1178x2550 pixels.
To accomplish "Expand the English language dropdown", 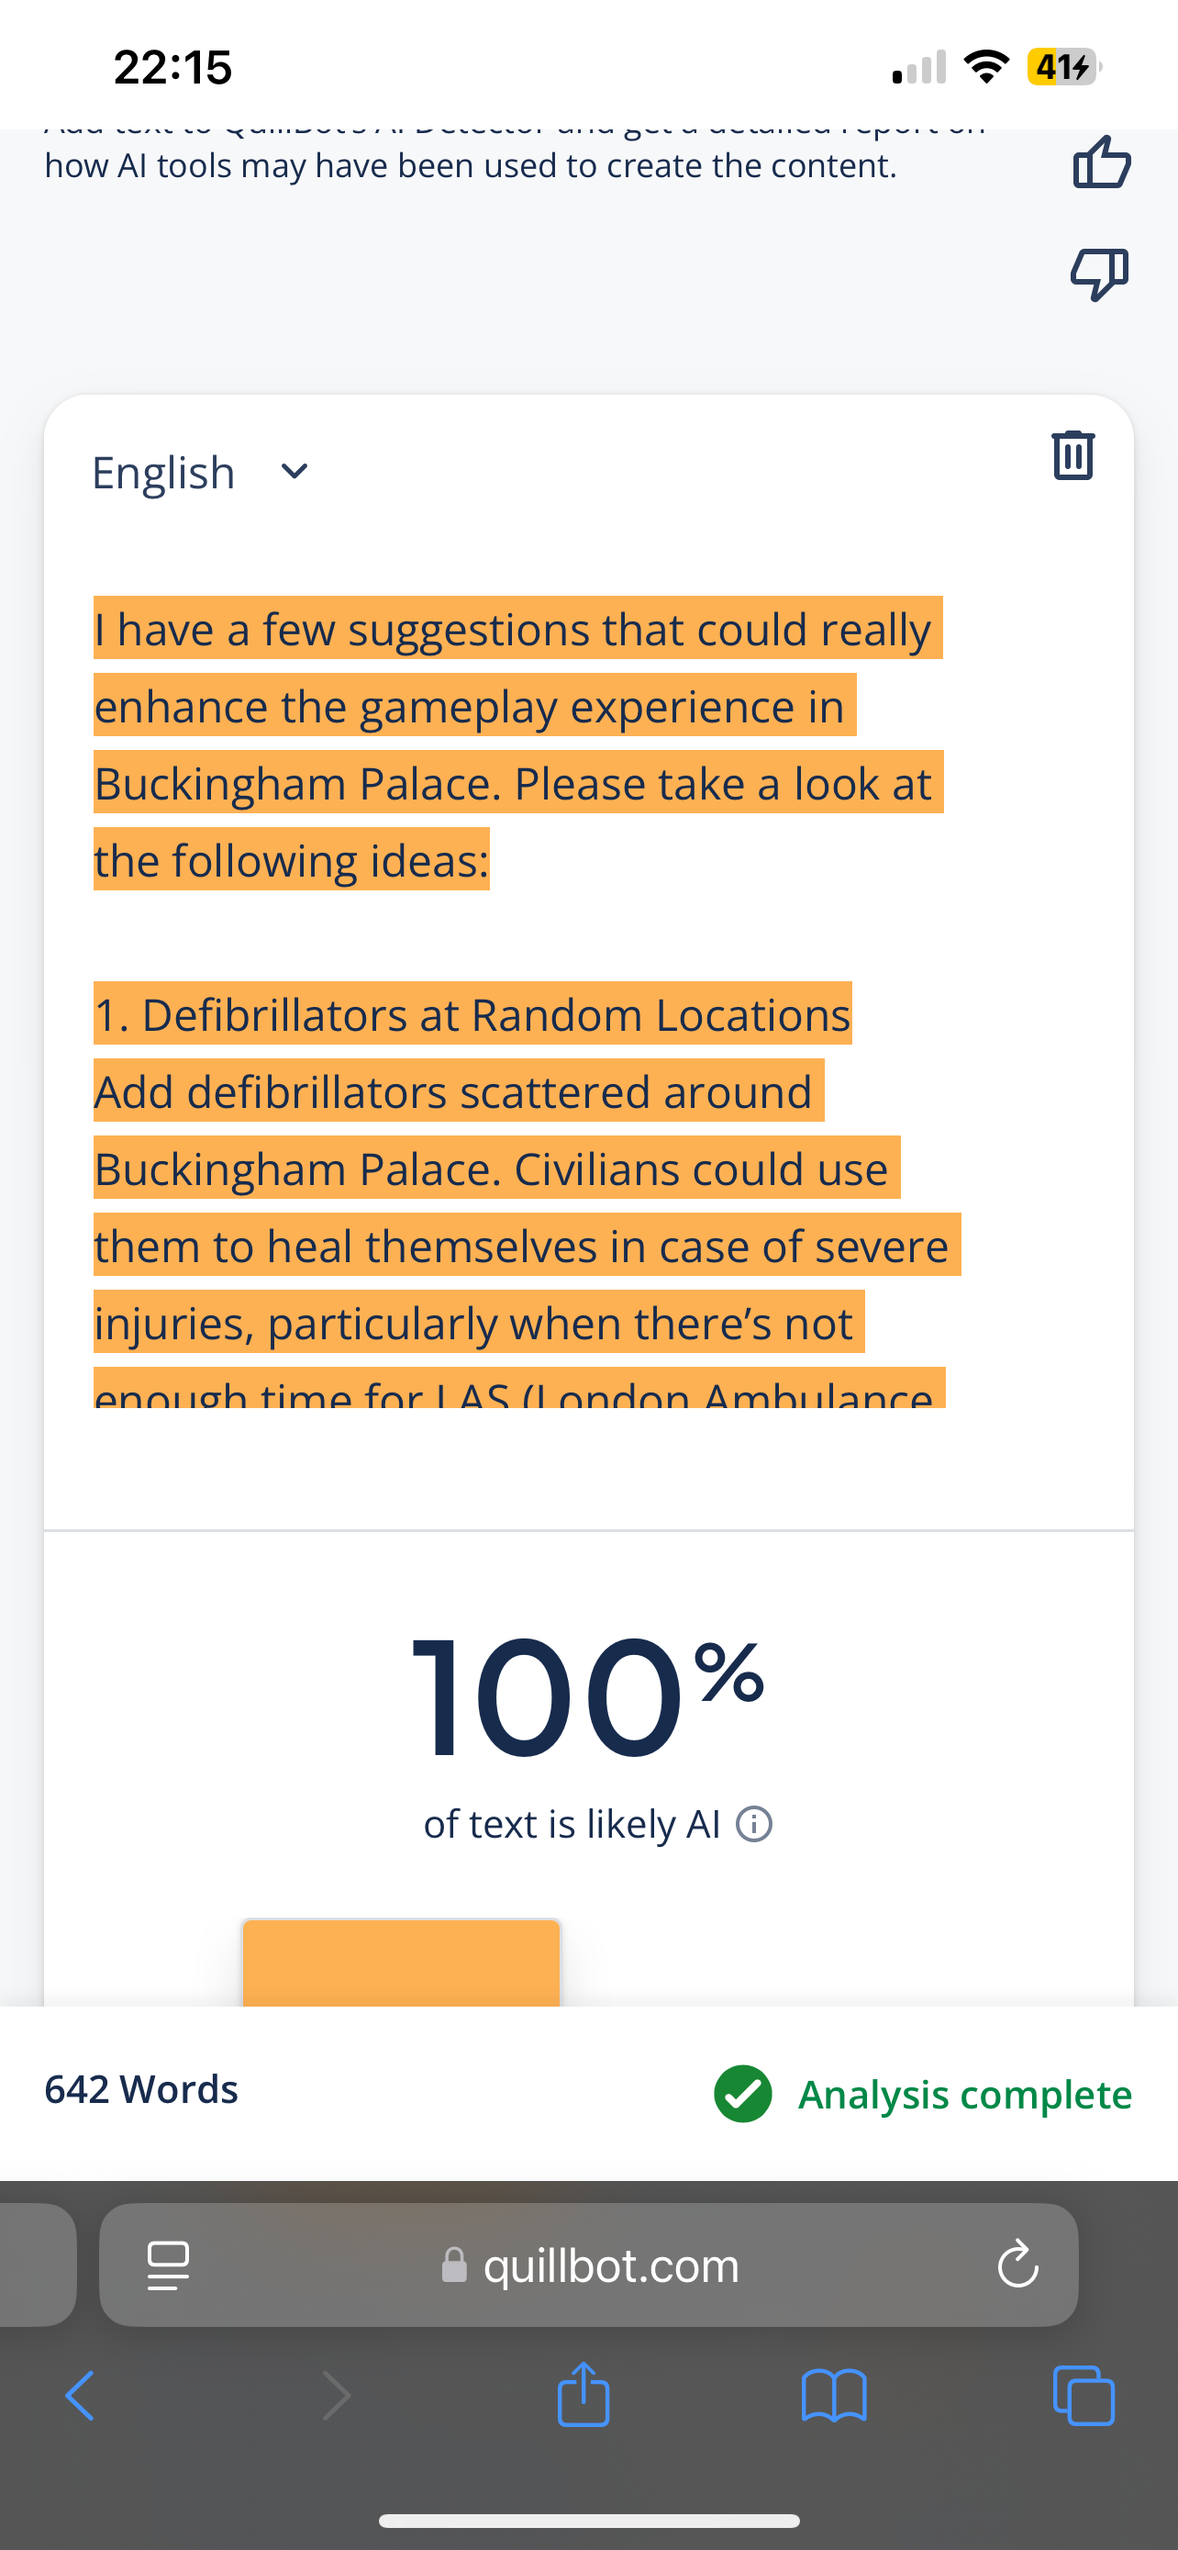I will (x=201, y=472).
